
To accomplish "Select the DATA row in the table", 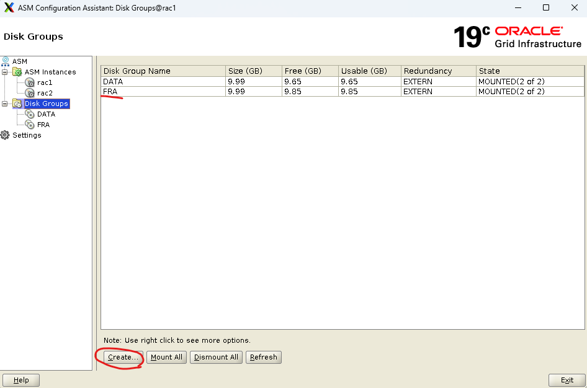I will pos(343,81).
